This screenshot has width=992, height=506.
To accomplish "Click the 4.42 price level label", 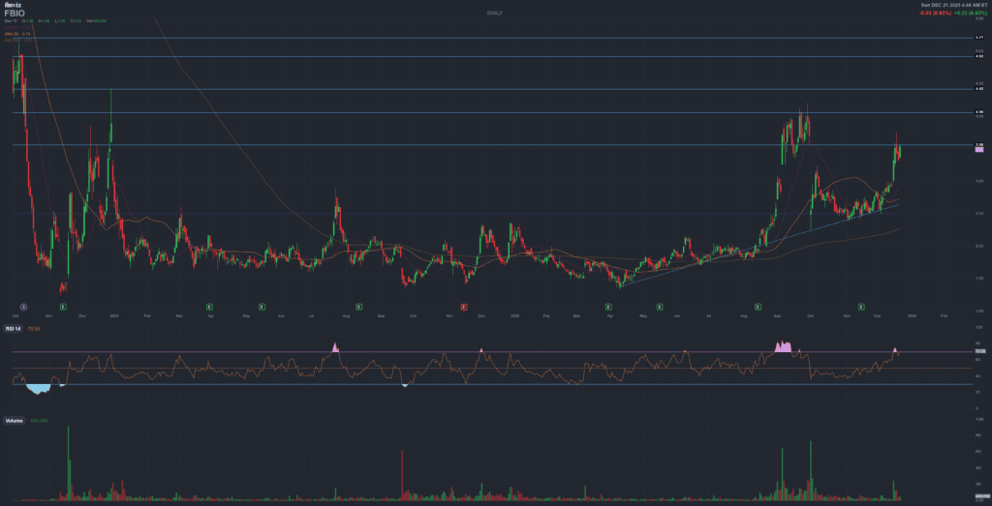I will coord(978,89).
